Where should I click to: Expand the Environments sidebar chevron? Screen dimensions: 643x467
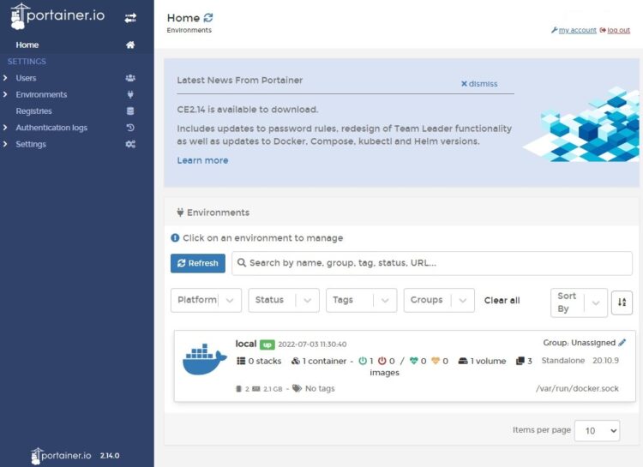point(5,94)
